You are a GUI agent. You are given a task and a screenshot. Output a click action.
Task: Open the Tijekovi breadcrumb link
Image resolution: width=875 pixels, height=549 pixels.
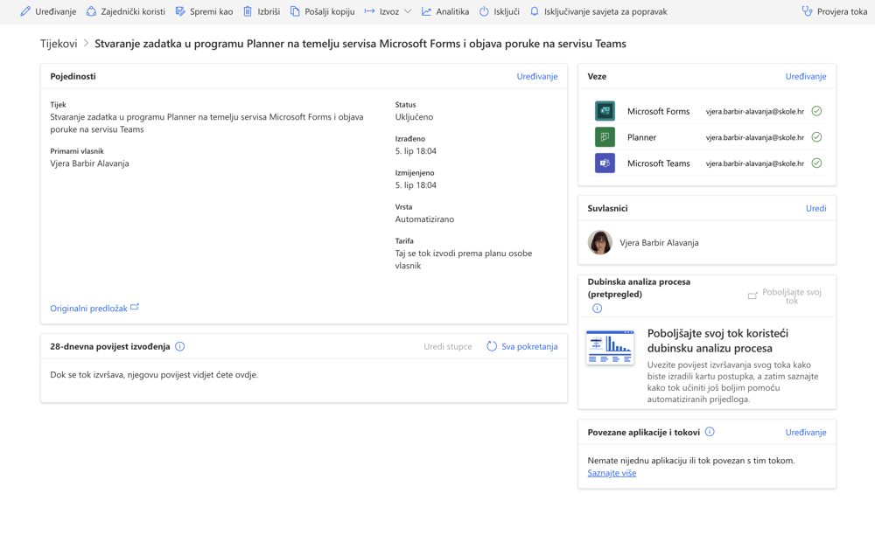click(x=59, y=44)
